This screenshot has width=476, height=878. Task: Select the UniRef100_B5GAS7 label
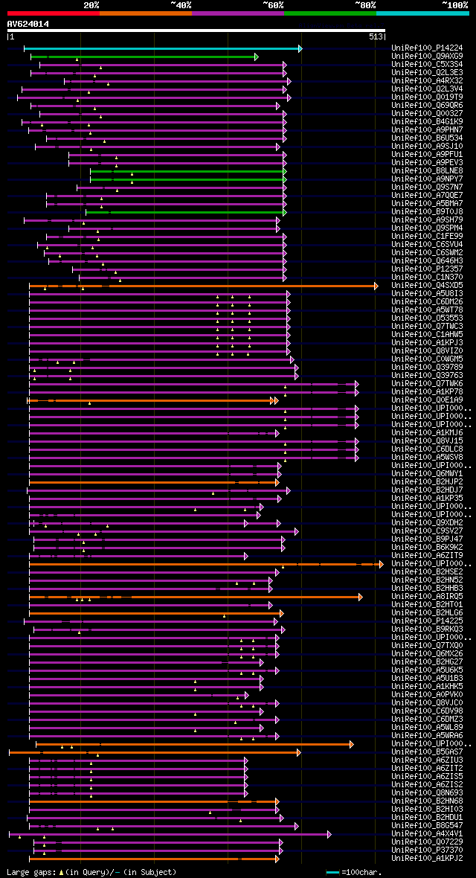[427, 752]
